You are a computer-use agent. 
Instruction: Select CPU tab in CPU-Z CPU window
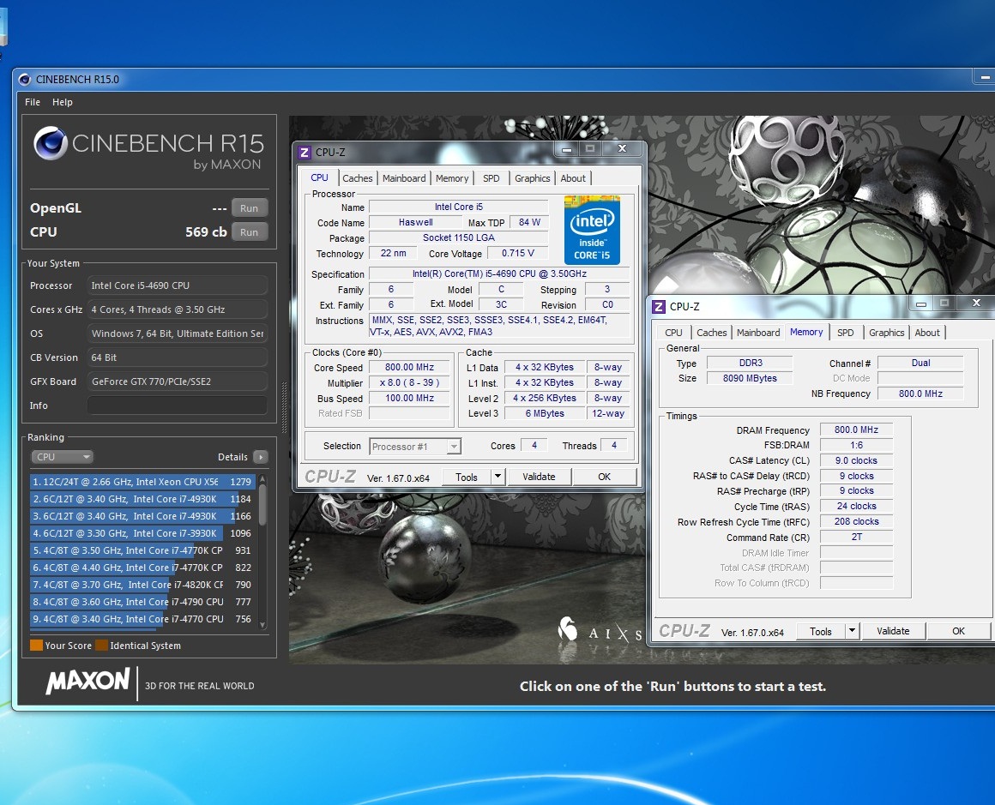point(319,177)
